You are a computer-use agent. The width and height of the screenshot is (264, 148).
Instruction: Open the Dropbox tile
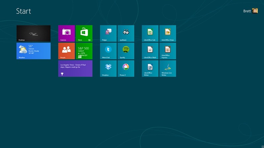pos(108,68)
